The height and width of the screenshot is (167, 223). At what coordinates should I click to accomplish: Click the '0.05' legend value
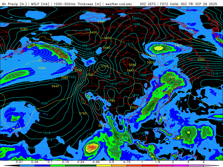click(x=35, y=162)
